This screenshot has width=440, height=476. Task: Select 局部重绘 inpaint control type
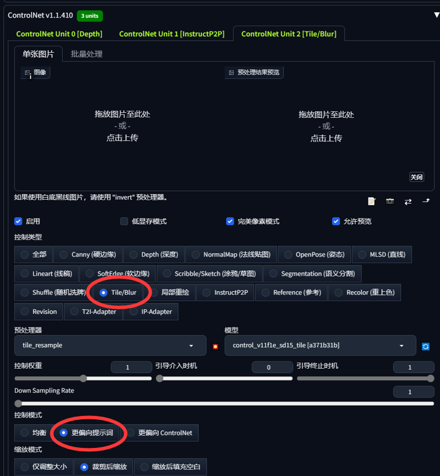coord(169,292)
